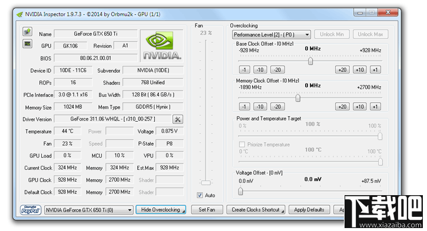Image resolution: width=427 pixels, height=231 pixels.
Task: Click the MCU value 10 %
Action: (x=120, y=155)
